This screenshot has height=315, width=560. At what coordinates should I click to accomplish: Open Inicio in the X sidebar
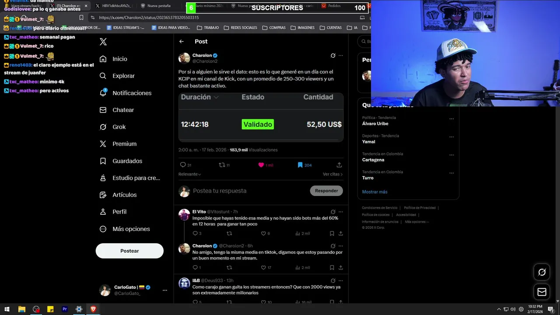114,59
